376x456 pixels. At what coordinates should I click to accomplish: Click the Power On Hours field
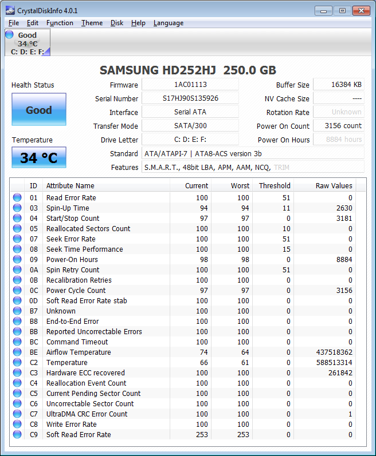coord(338,139)
